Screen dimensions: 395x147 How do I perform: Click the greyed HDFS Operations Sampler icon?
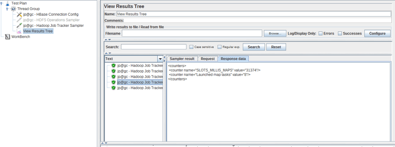coord(19,20)
